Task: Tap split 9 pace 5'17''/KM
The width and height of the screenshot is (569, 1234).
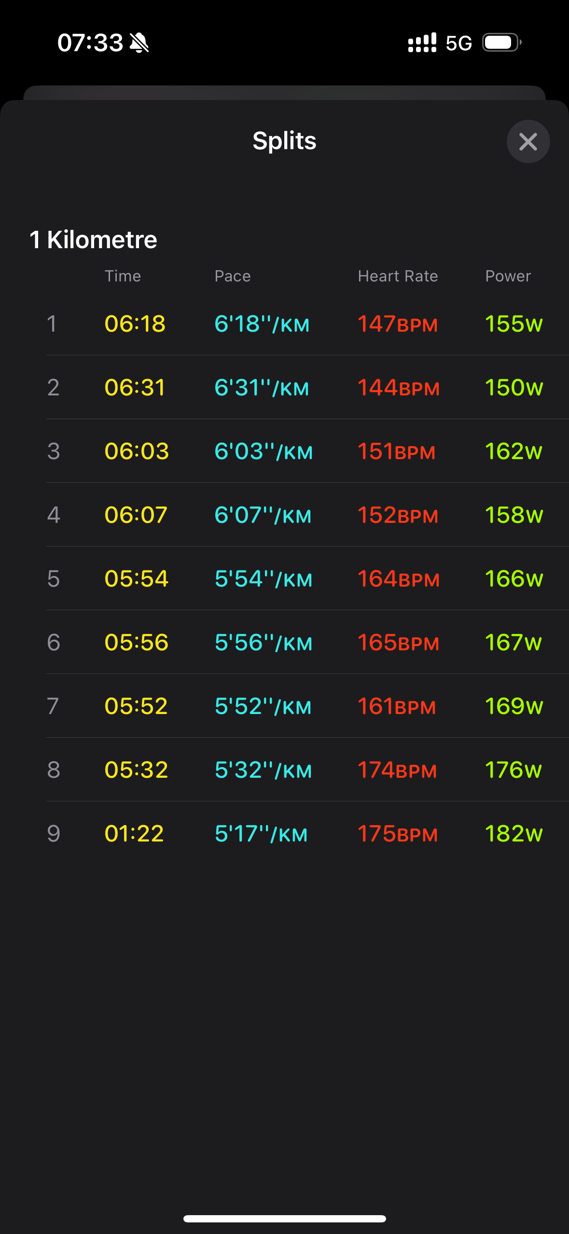Action: click(x=261, y=834)
